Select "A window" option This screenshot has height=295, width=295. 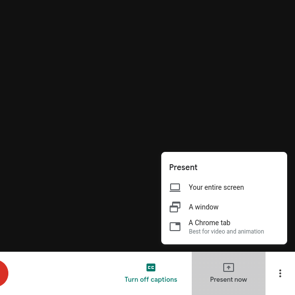(224, 207)
